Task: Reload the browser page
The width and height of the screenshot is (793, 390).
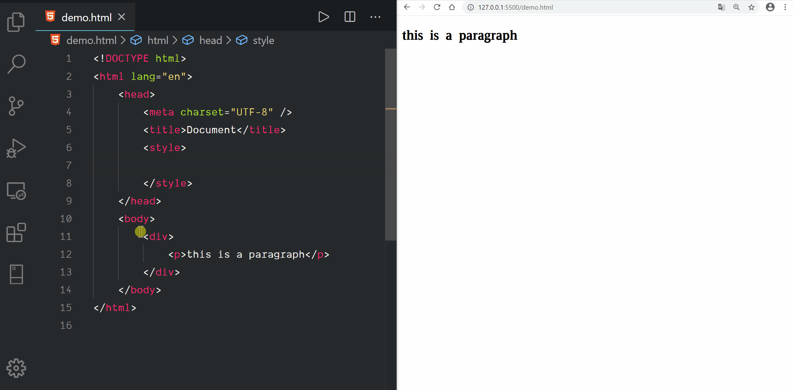Action: (x=437, y=7)
